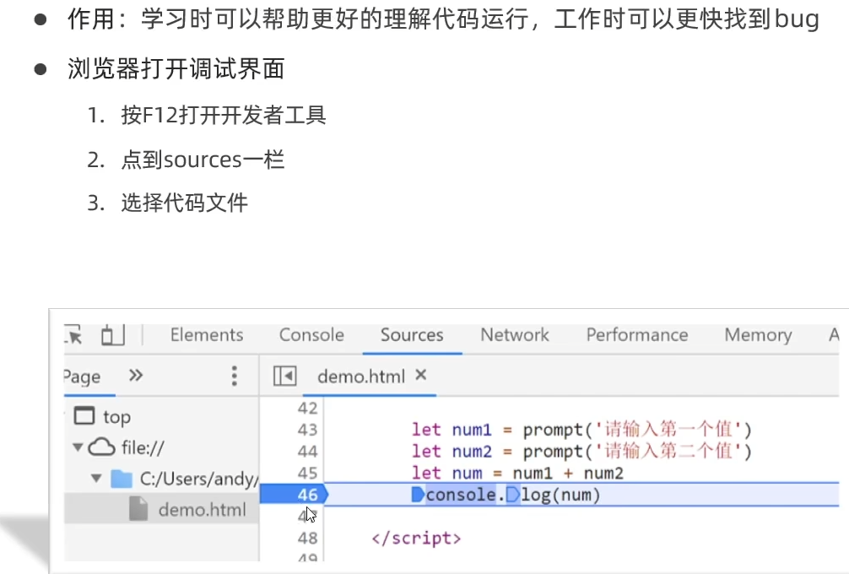The image size is (849, 574).
Task: Set a breakpoint on line 44
Action: click(x=307, y=451)
